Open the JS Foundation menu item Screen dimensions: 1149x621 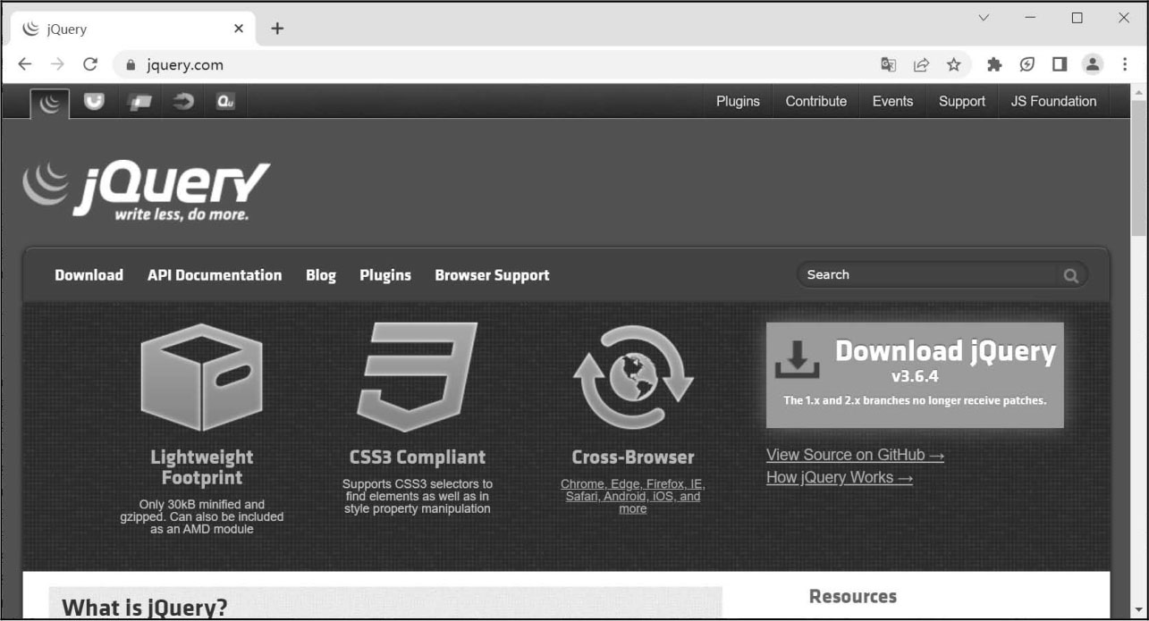click(x=1053, y=102)
